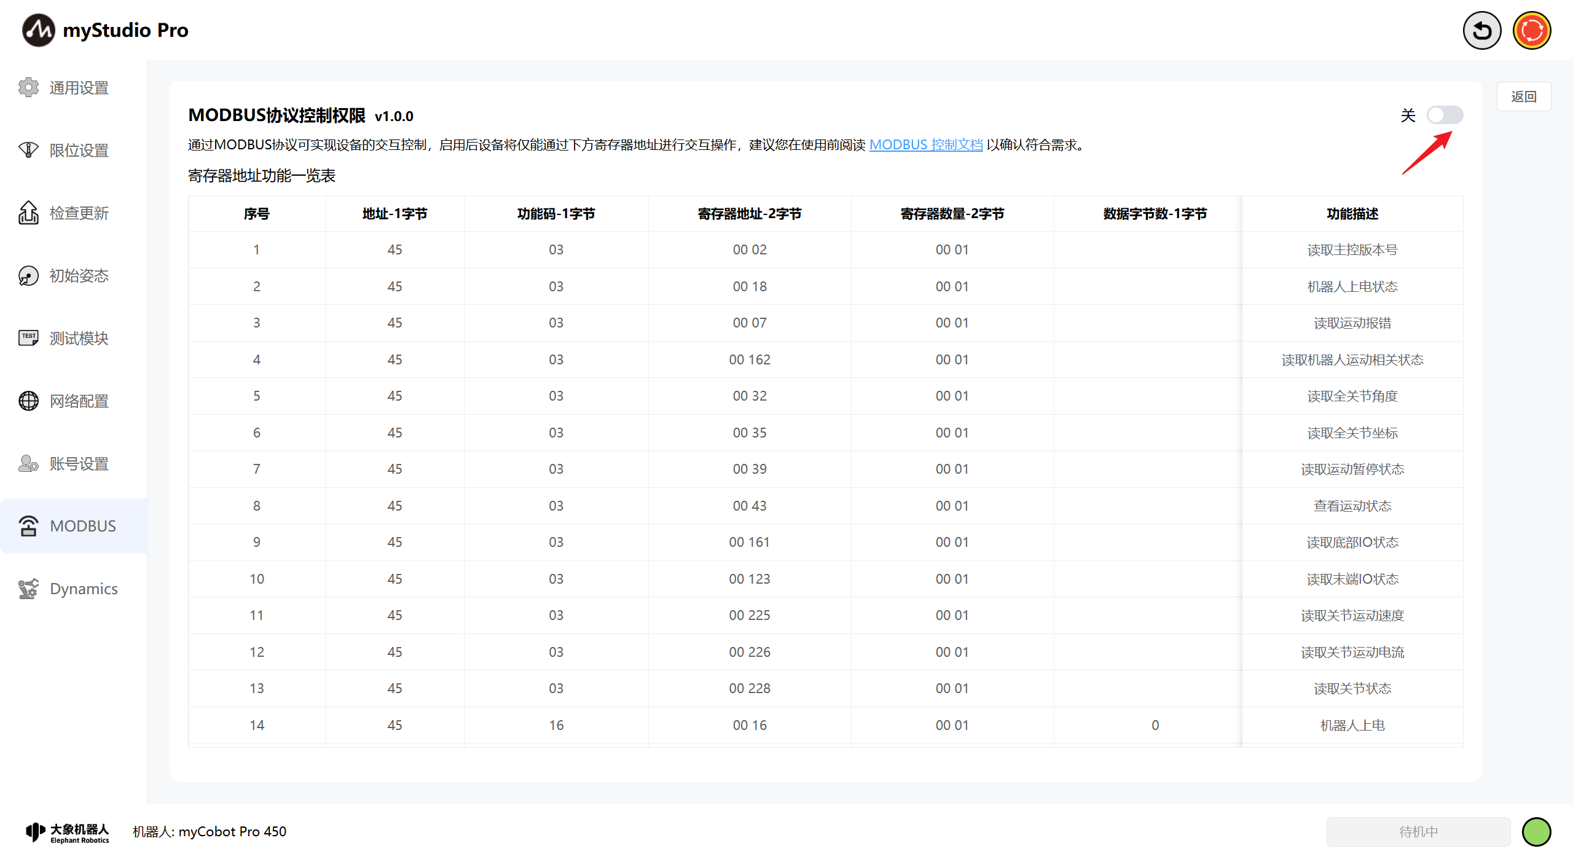1573x859 pixels.
Task: Switch to the Dynamics menu entry
Action: tap(84, 589)
